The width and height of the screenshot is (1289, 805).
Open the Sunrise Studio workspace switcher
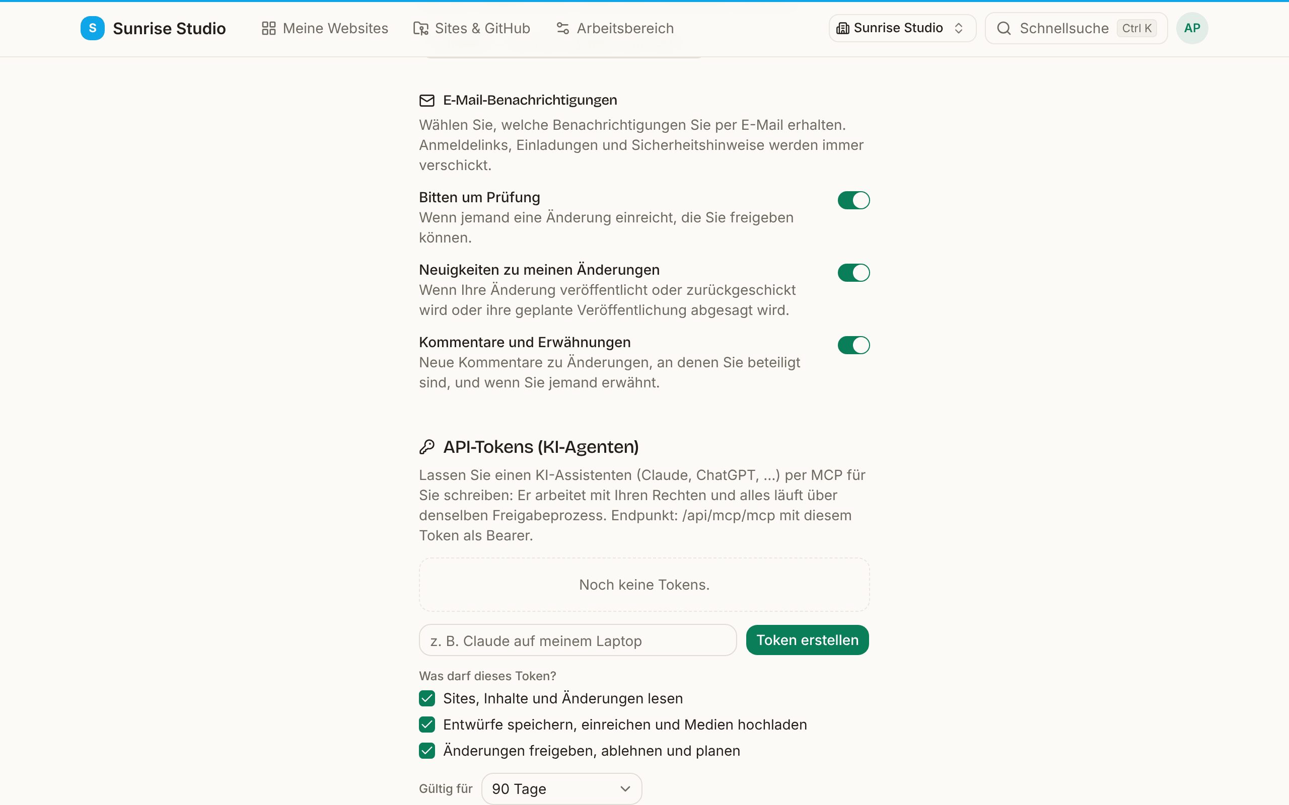click(x=902, y=28)
